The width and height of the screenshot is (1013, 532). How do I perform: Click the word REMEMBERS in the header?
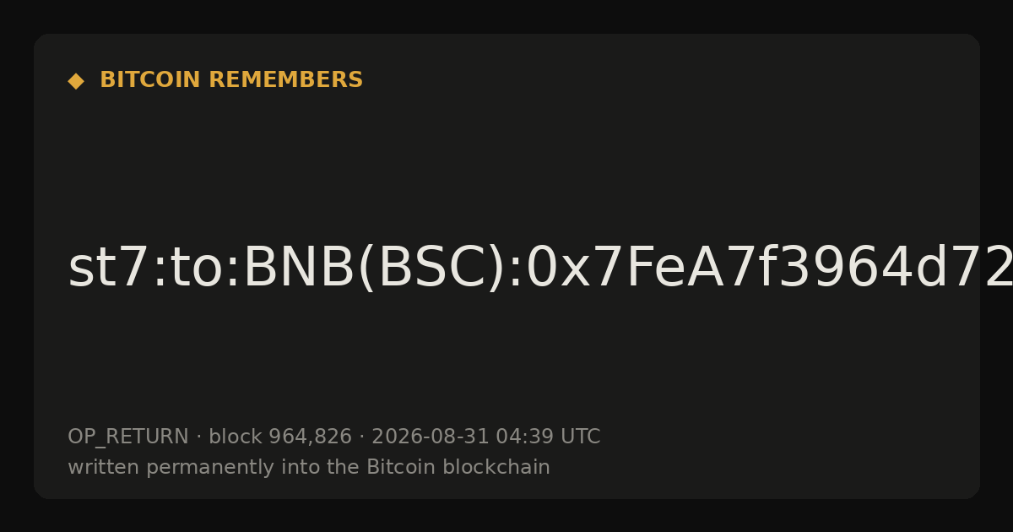click(285, 80)
